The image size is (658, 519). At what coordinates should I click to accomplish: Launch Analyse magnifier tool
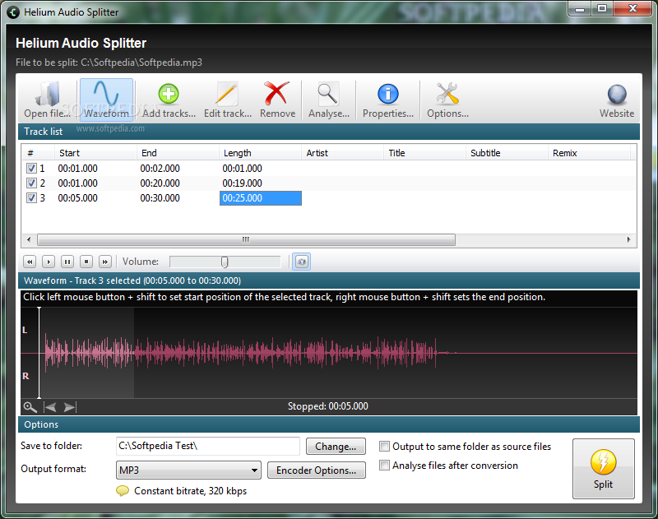click(328, 100)
